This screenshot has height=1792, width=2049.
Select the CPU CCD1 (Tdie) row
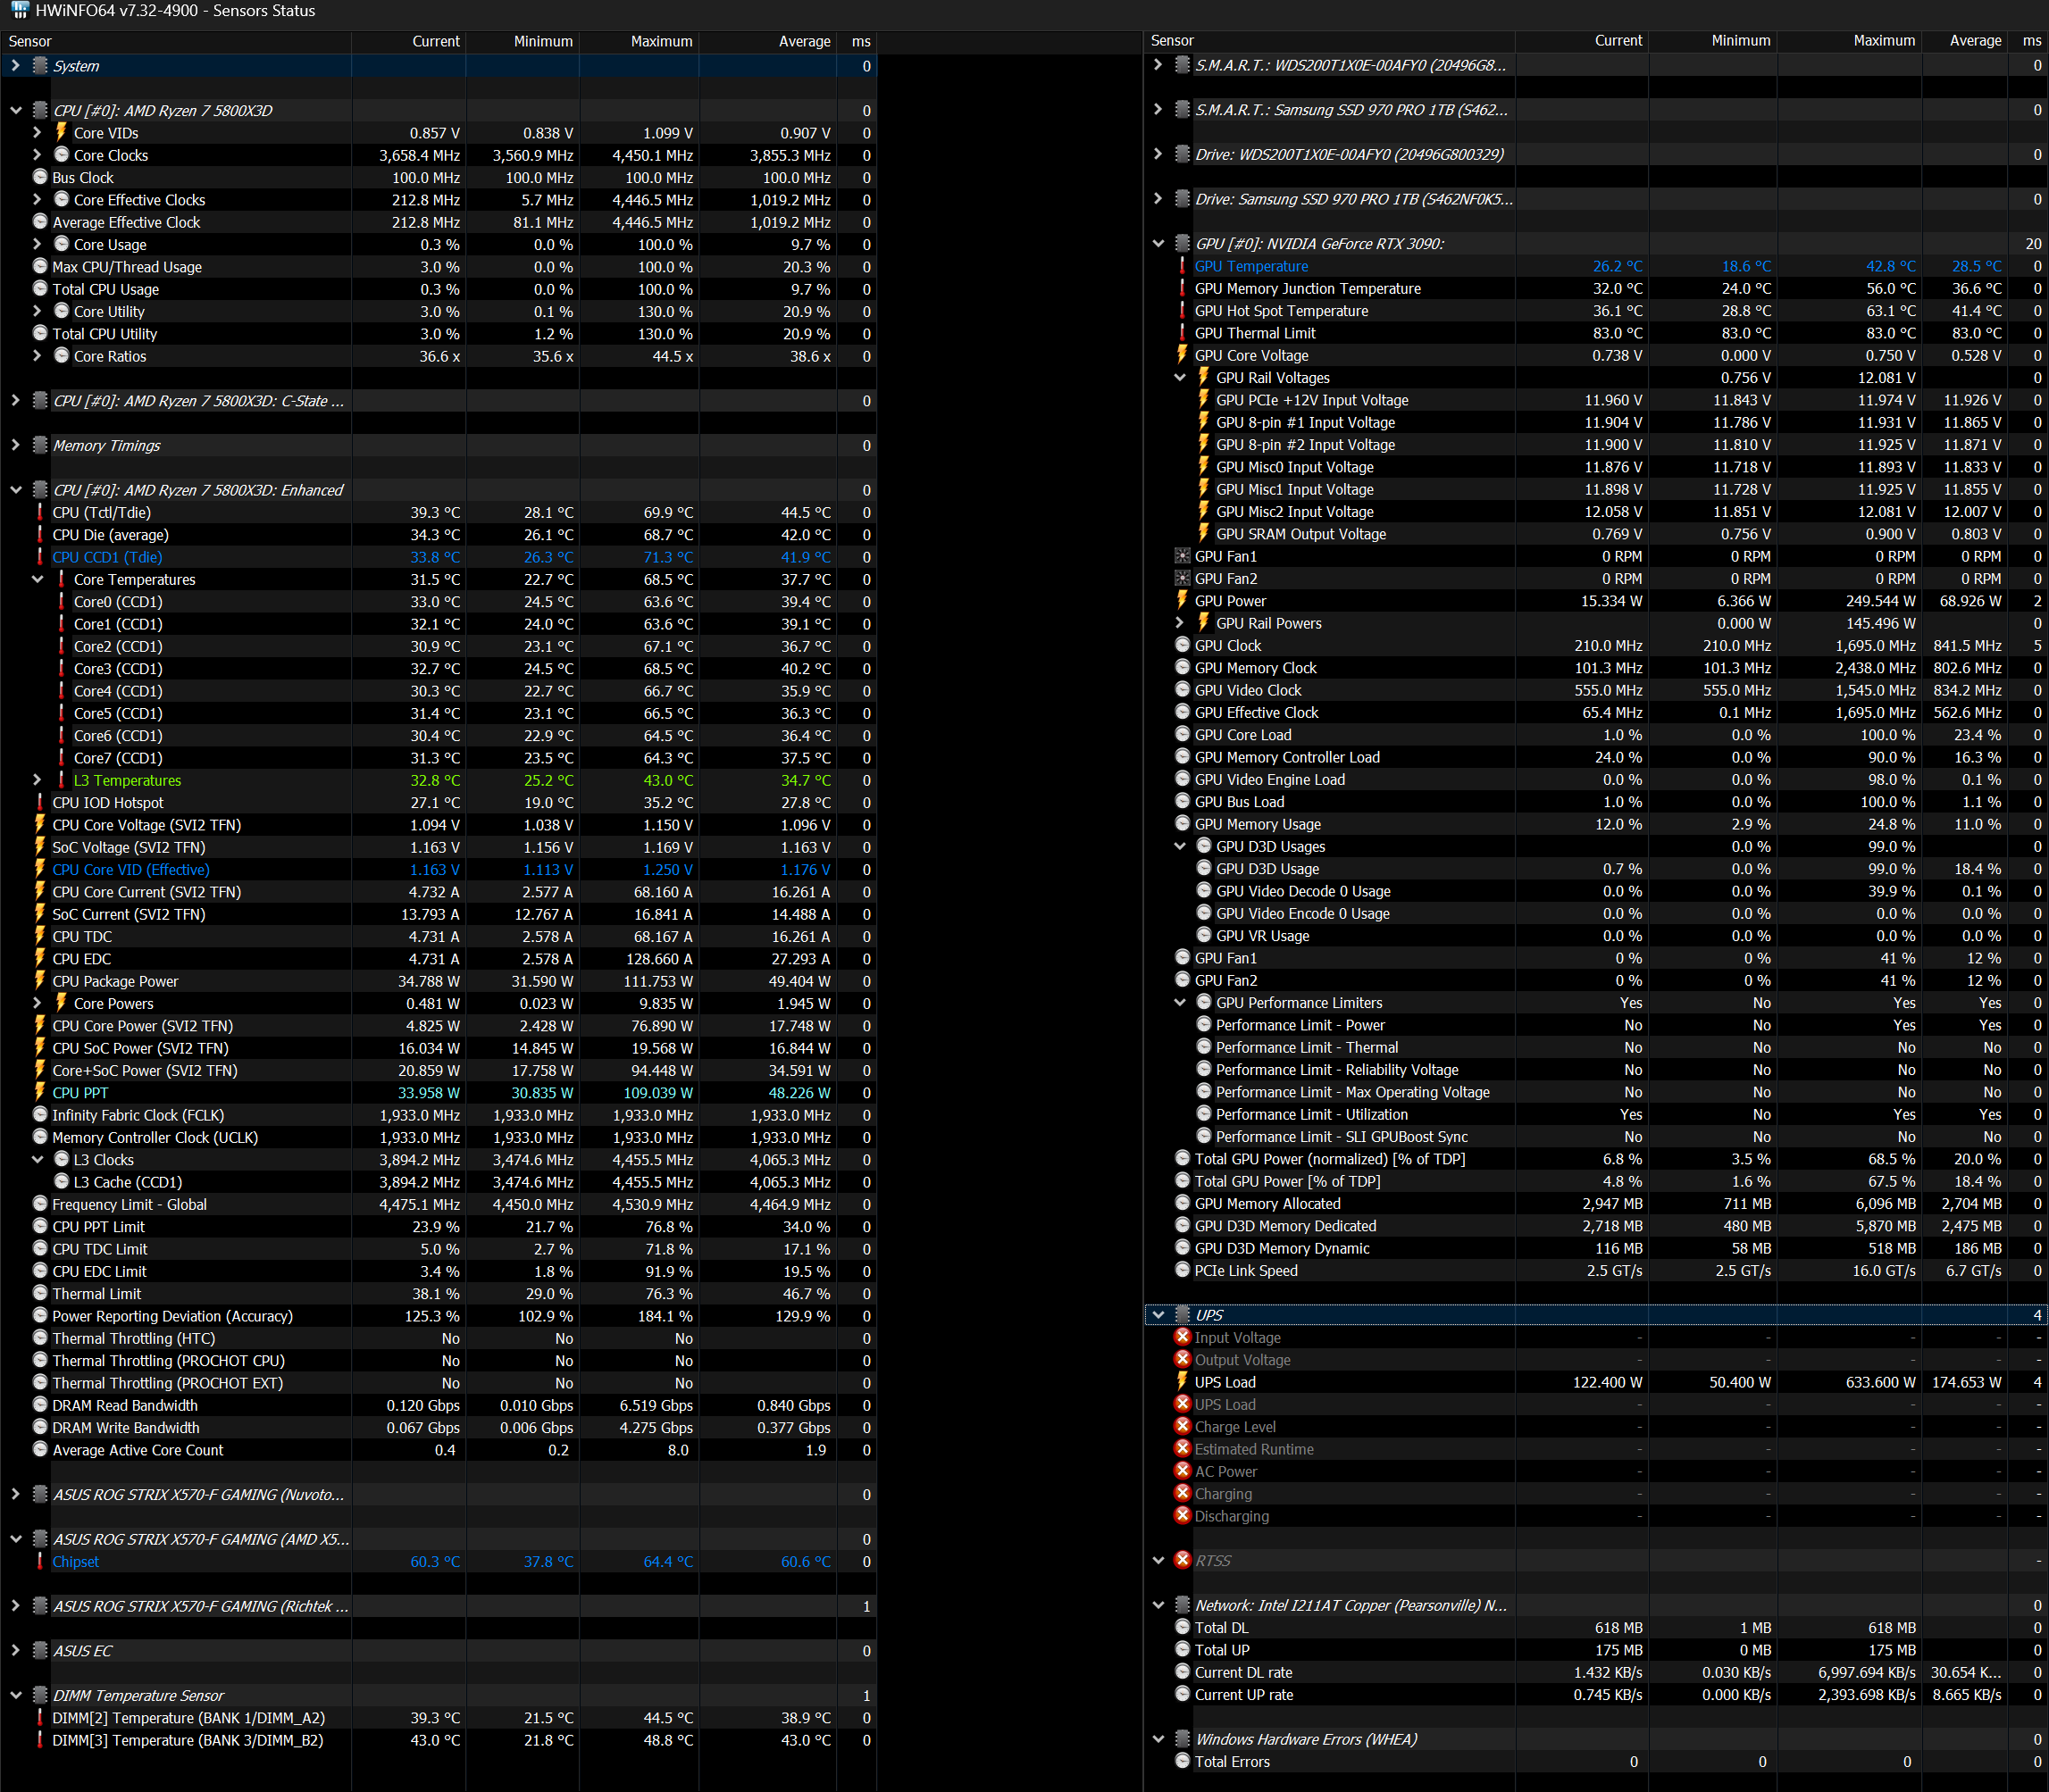pyautogui.click(x=439, y=557)
